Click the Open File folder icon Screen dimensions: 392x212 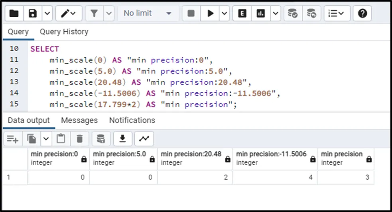[x=14, y=14]
